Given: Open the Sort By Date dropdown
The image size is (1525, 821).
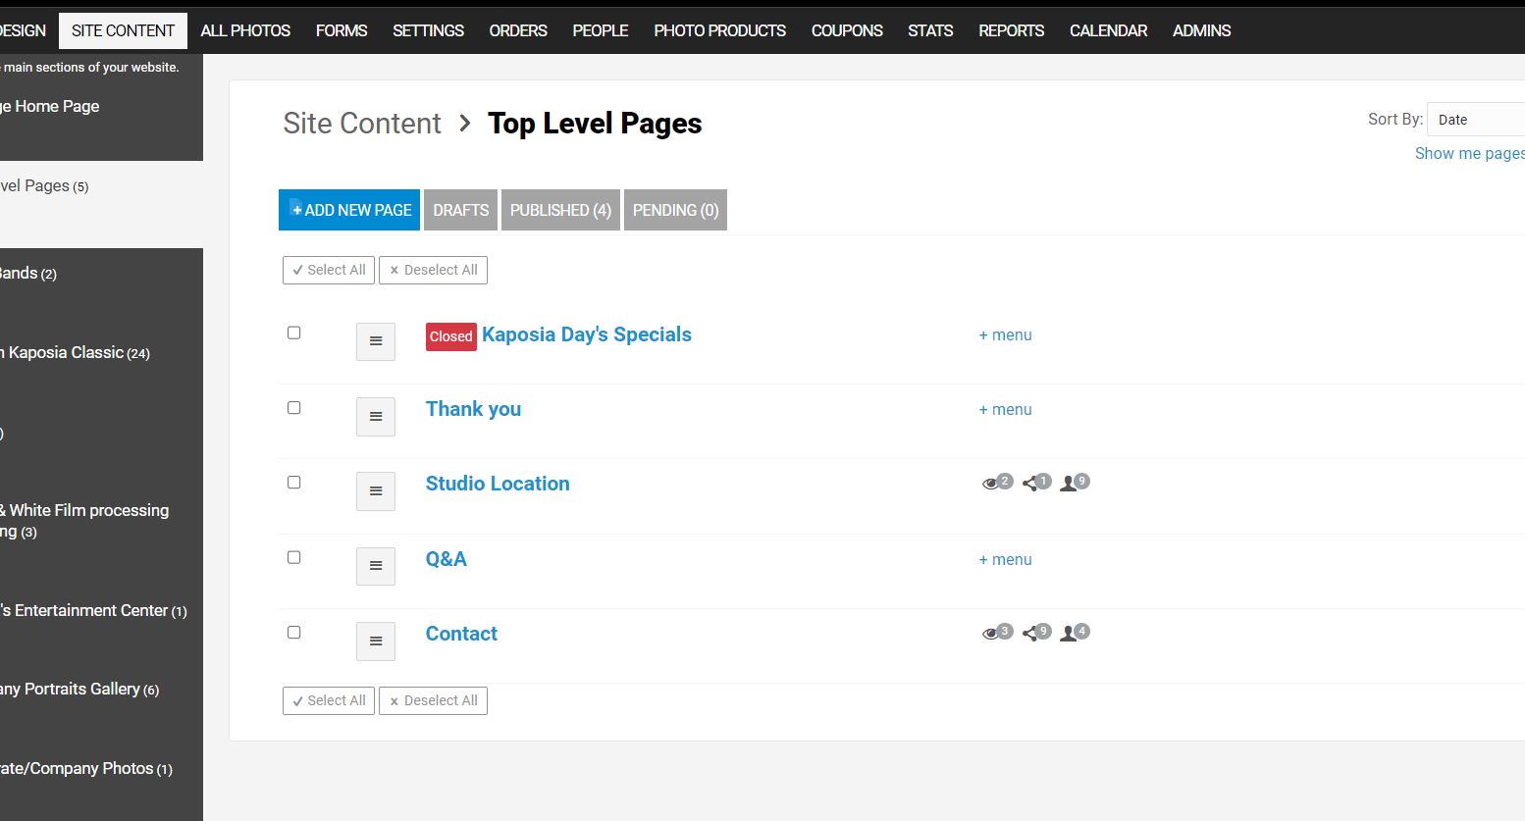Looking at the screenshot, I should click(1476, 120).
